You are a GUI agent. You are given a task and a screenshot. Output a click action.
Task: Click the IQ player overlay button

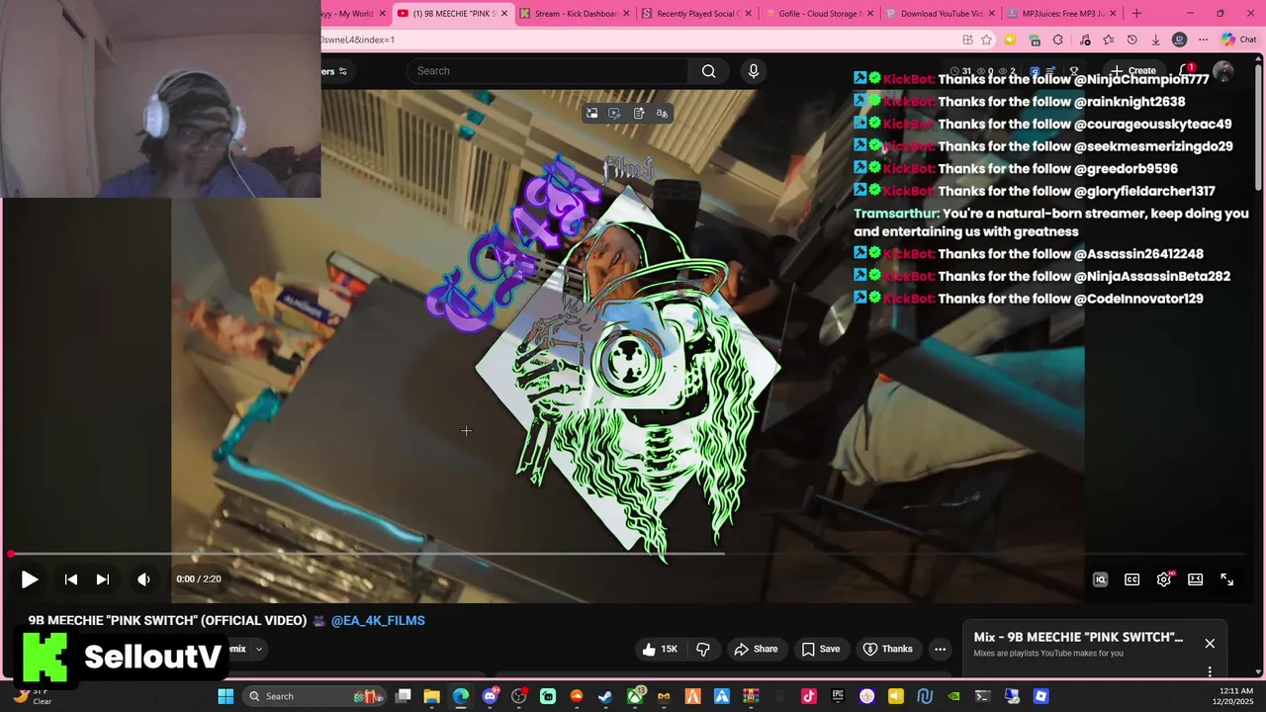pyautogui.click(x=1100, y=579)
